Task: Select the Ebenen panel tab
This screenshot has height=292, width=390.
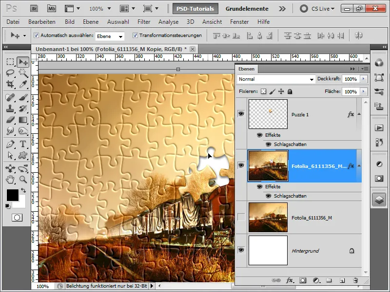Action: [x=246, y=69]
